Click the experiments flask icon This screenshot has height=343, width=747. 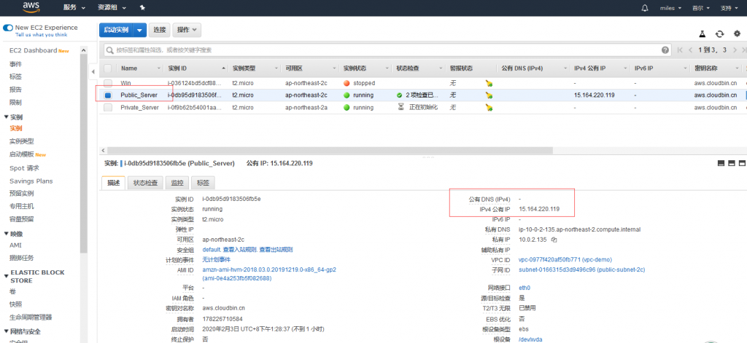pos(703,33)
